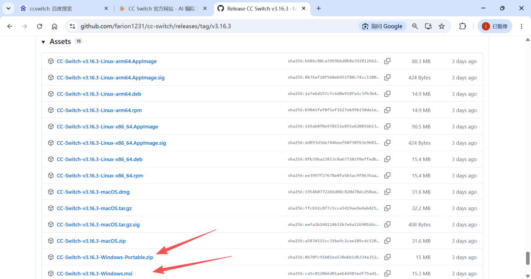The image size is (531, 279).
Task: Bookmark this page with the star
Action: tap(442, 26)
